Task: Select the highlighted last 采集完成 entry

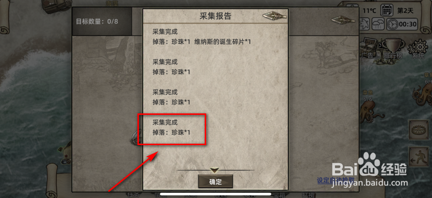Action: (172, 127)
